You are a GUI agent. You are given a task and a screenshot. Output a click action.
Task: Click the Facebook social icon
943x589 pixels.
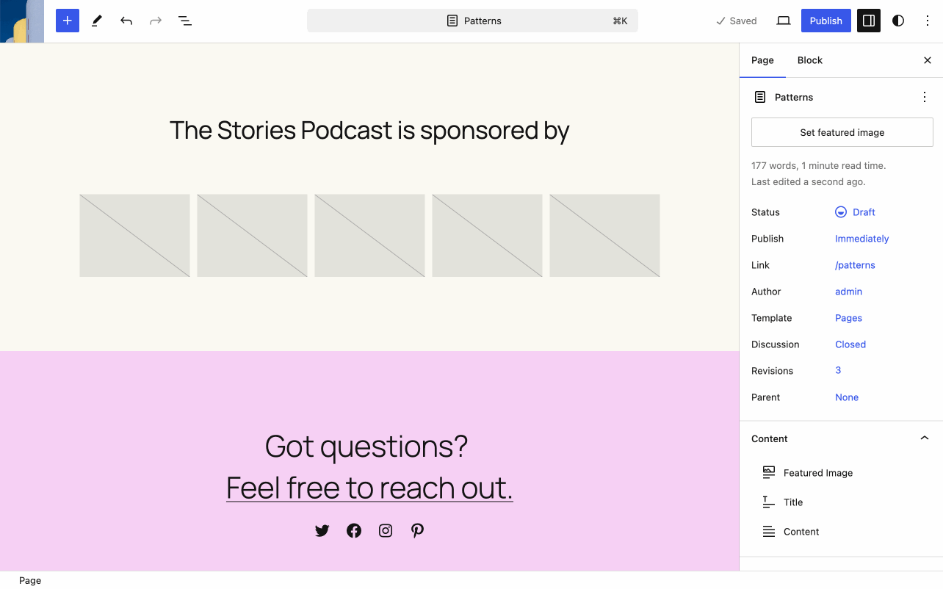point(354,530)
